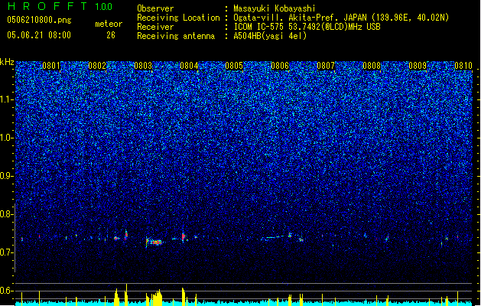Click the date stamp 05.06.21 08:00
Screen dimensions: 481x306
tap(39, 35)
